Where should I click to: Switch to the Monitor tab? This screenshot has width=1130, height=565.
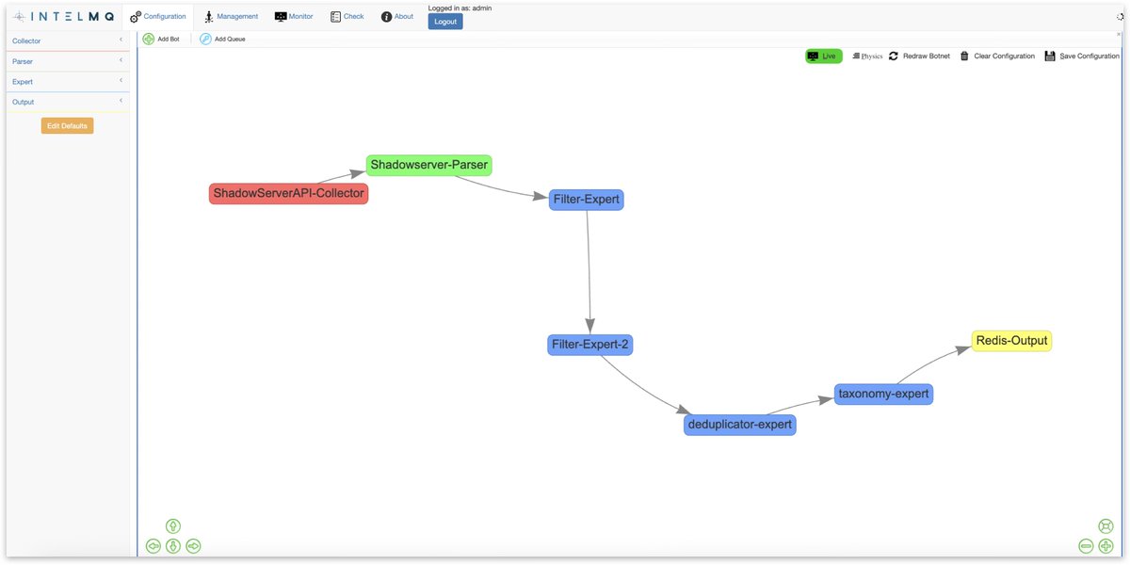[x=294, y=16]
